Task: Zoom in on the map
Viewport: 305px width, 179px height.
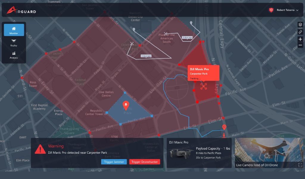Action: point(300,39)
